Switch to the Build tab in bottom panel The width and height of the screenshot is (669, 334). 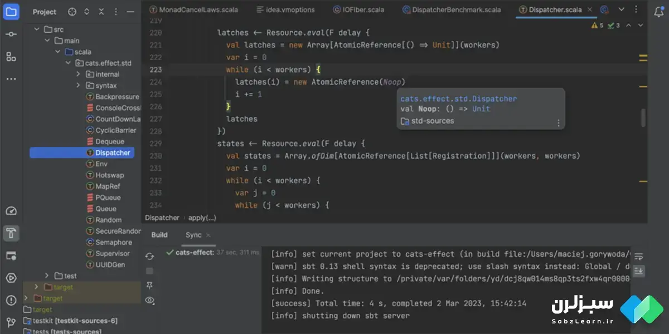[159, 235]
